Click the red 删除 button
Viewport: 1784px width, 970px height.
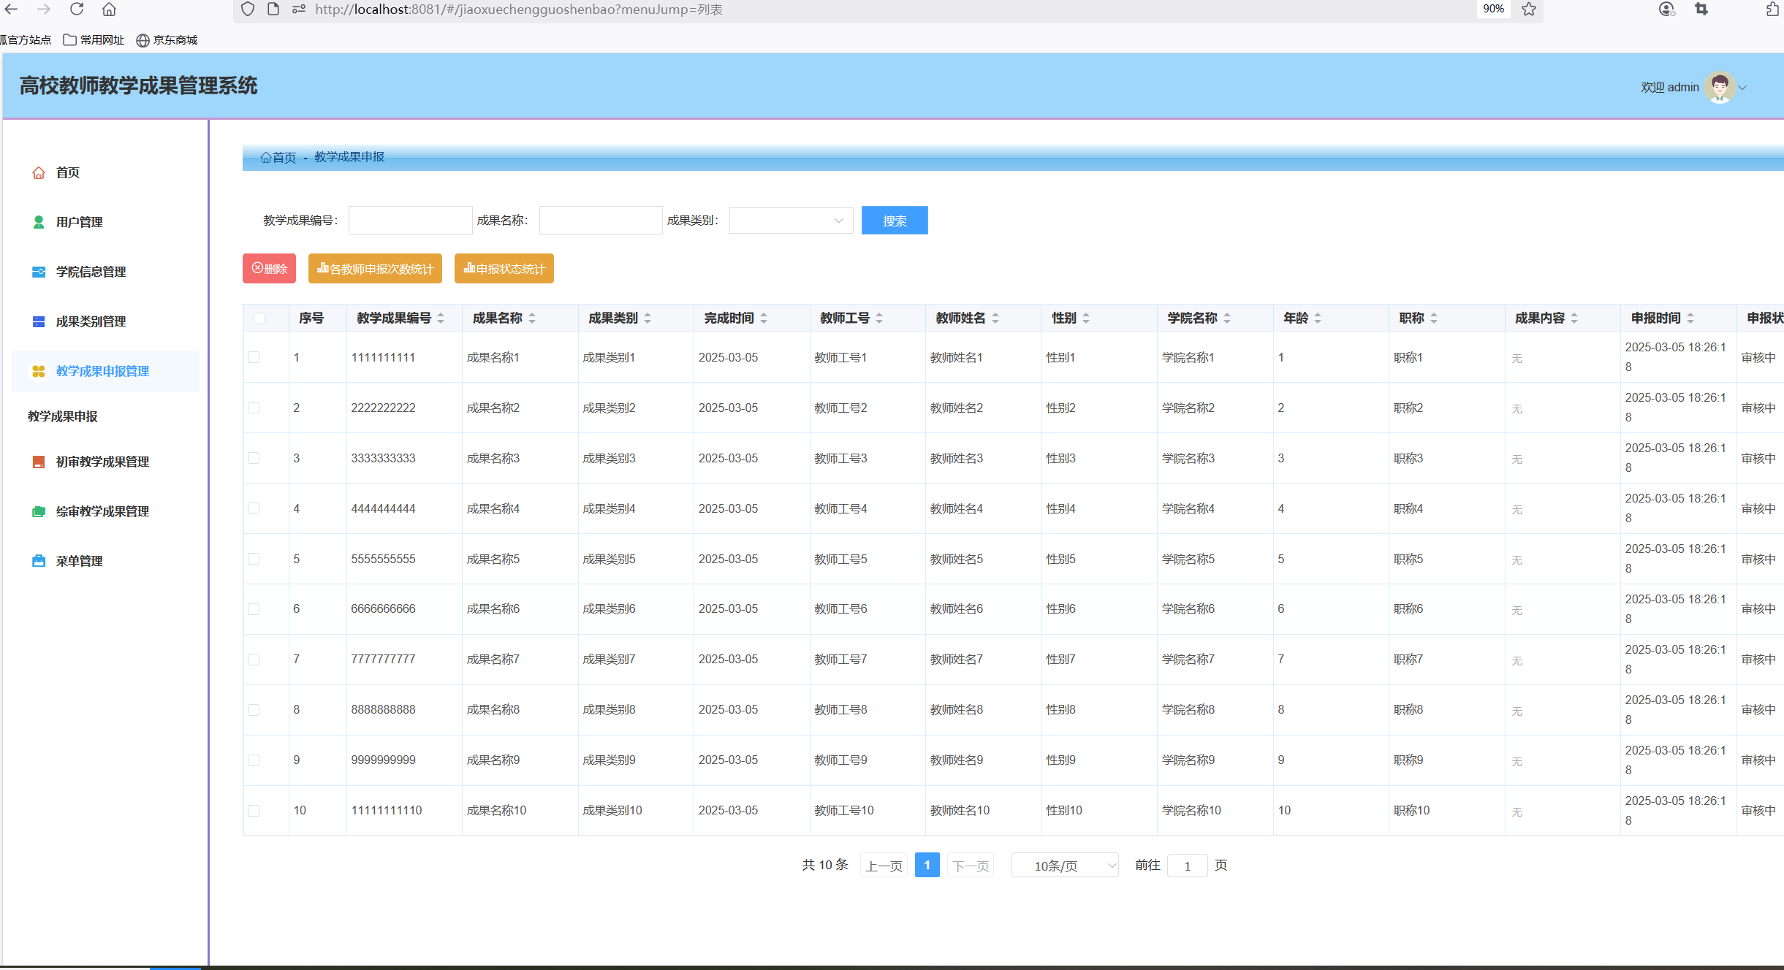[269, 269]
